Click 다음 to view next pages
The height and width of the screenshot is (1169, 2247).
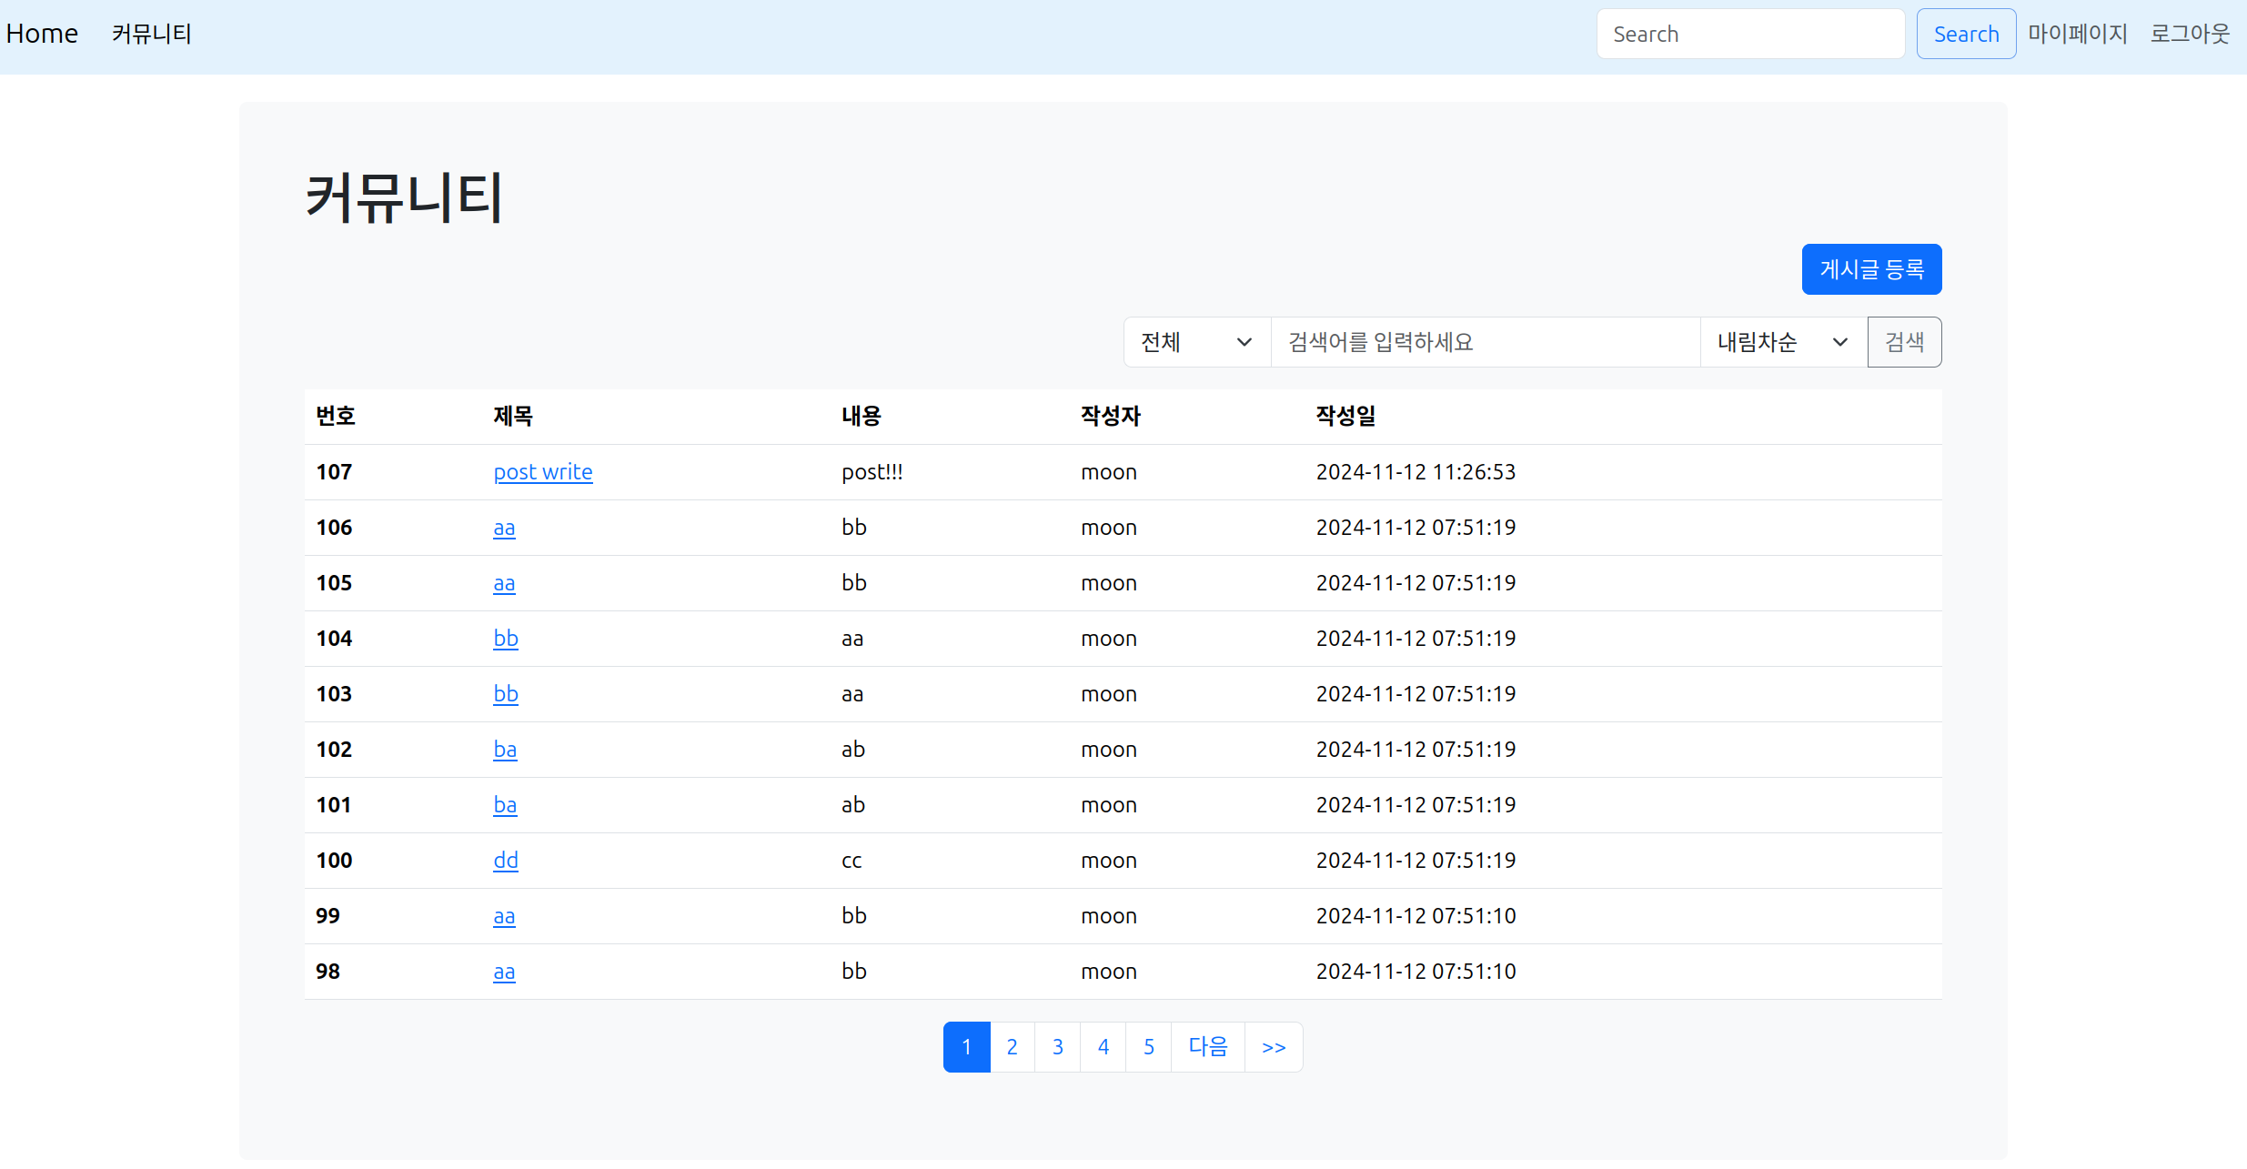pos(1207,1046)
